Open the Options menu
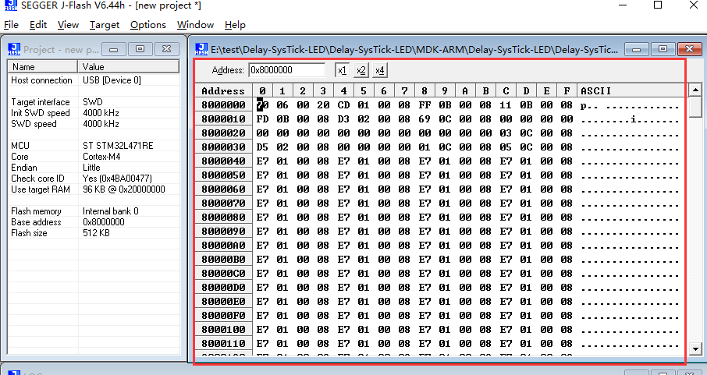 148,25
